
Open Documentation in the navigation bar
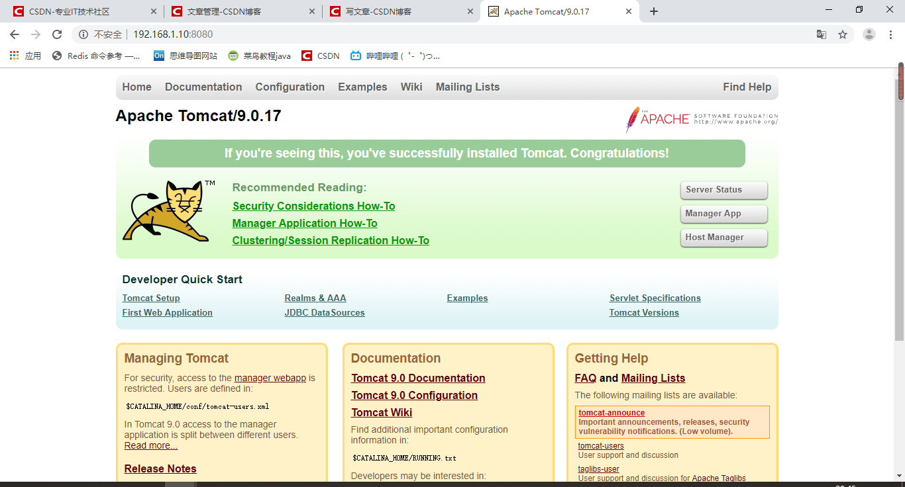203,87
